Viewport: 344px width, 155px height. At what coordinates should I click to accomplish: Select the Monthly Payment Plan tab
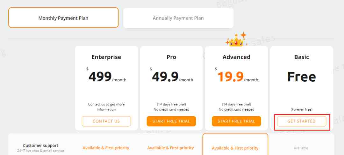point(63,18)
